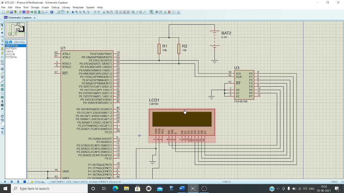Open the Library menu
Image resolution: width=344 pixels, height=193 pixels.
(x=66, y=8)
